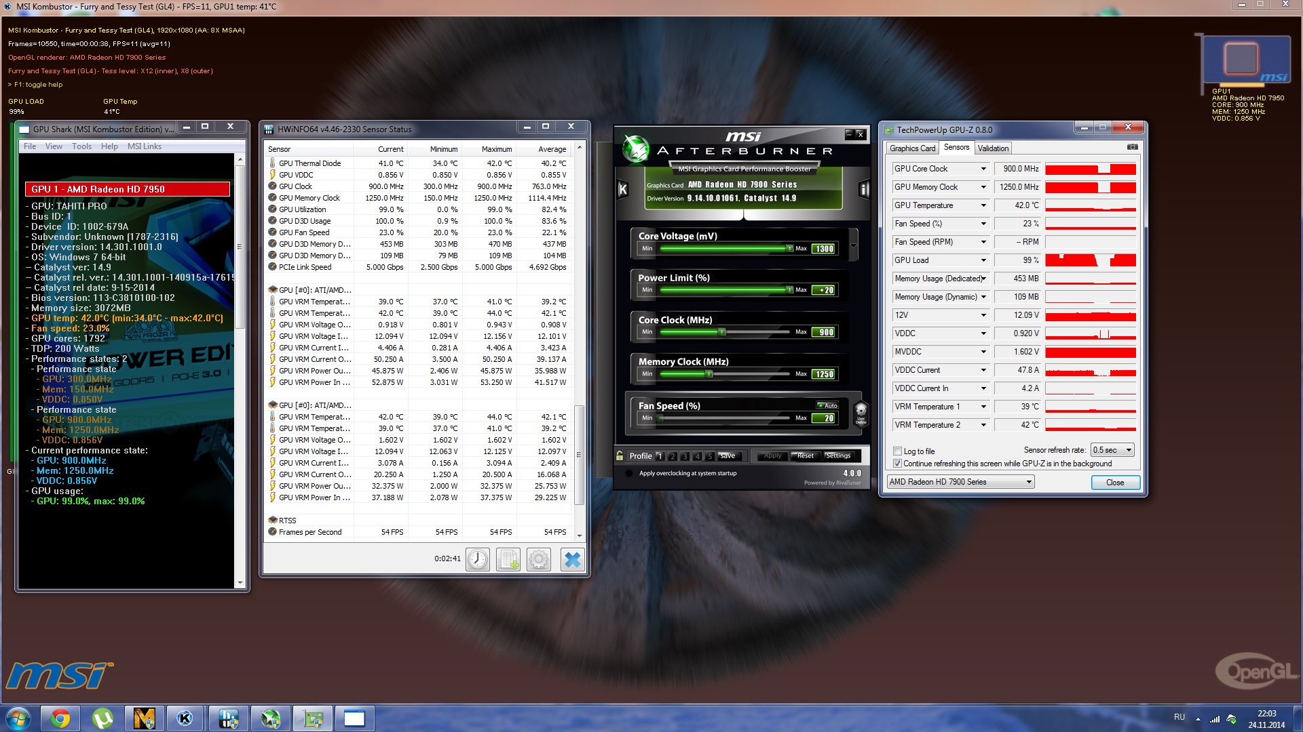Click the HWiNFO reset clock icon
Viewport: 1303px width, 732px height.
477,560
